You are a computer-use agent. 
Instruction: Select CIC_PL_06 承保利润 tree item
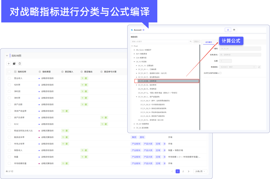(147, 89)
